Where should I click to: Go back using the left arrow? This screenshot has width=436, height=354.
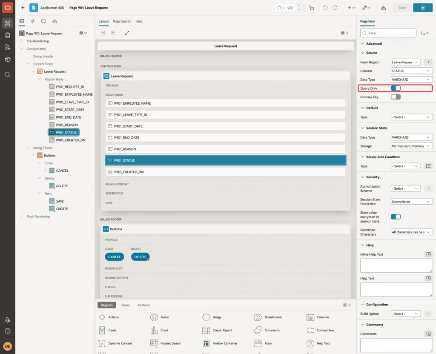(23, 8)
